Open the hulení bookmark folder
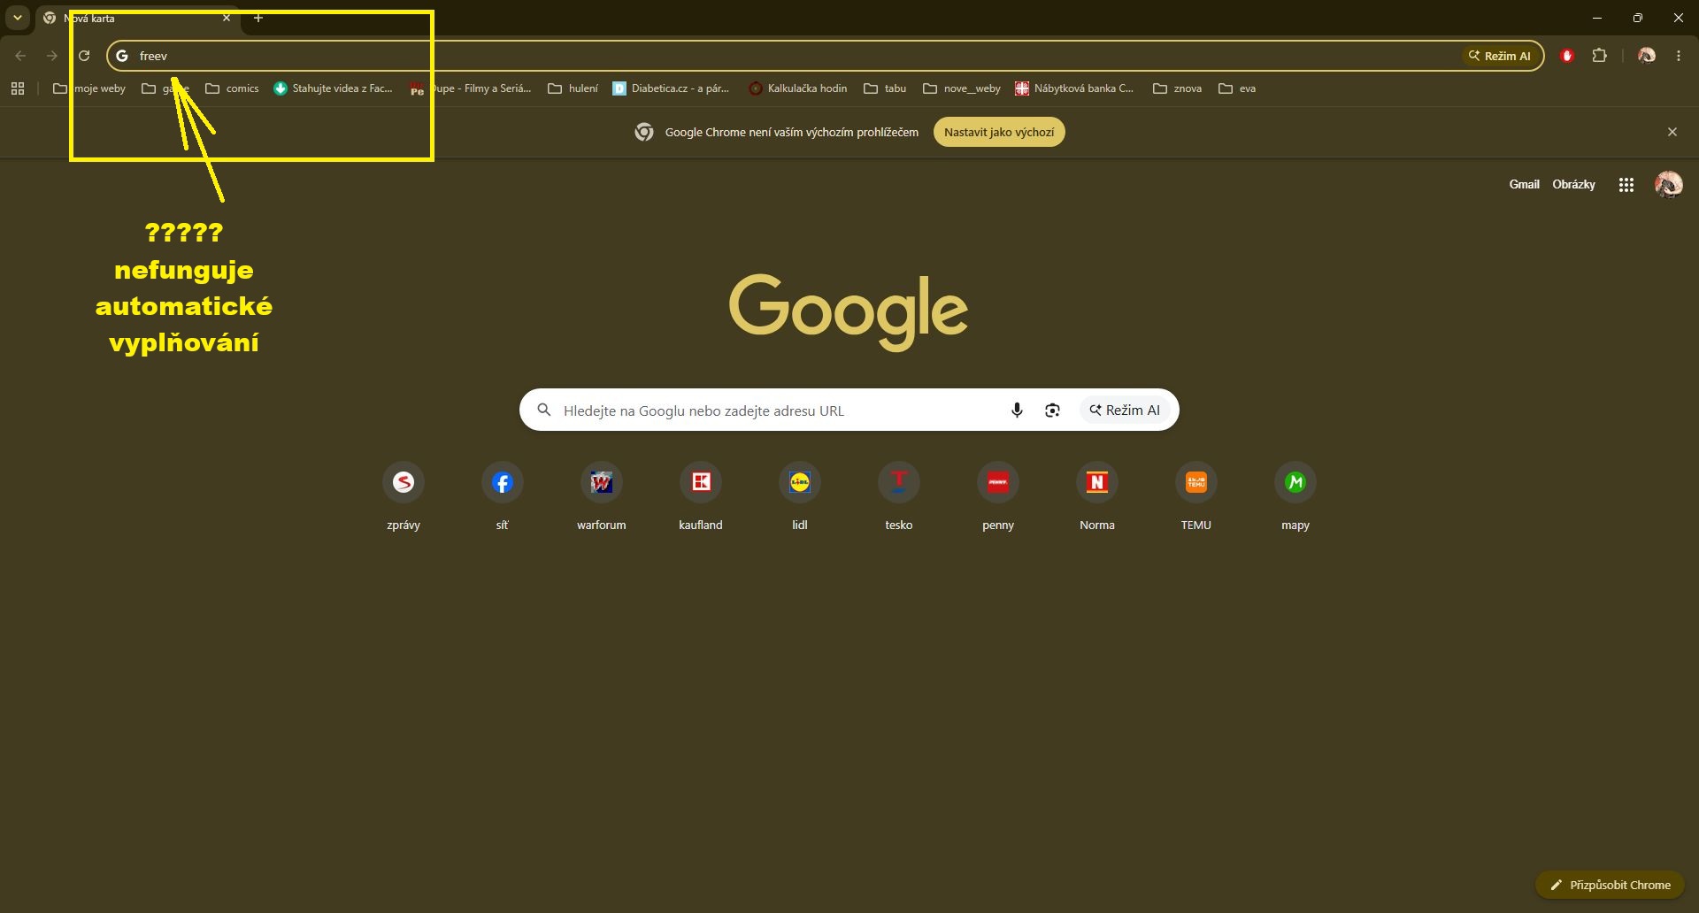This screenshot has width=1699, height=913. [573, 88]
